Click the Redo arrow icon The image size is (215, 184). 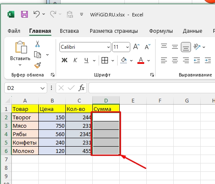[x=53, y=14]
